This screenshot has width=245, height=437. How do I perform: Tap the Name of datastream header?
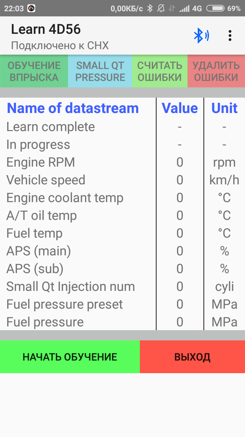click(x=73, y=108)
